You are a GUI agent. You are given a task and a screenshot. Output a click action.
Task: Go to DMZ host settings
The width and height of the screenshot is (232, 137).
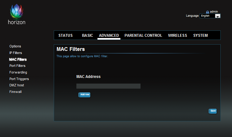17,85
